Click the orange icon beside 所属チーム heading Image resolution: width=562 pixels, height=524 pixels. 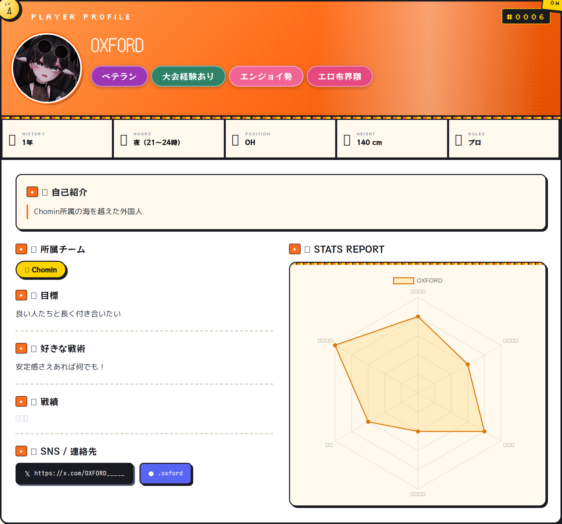click(21, 249)
